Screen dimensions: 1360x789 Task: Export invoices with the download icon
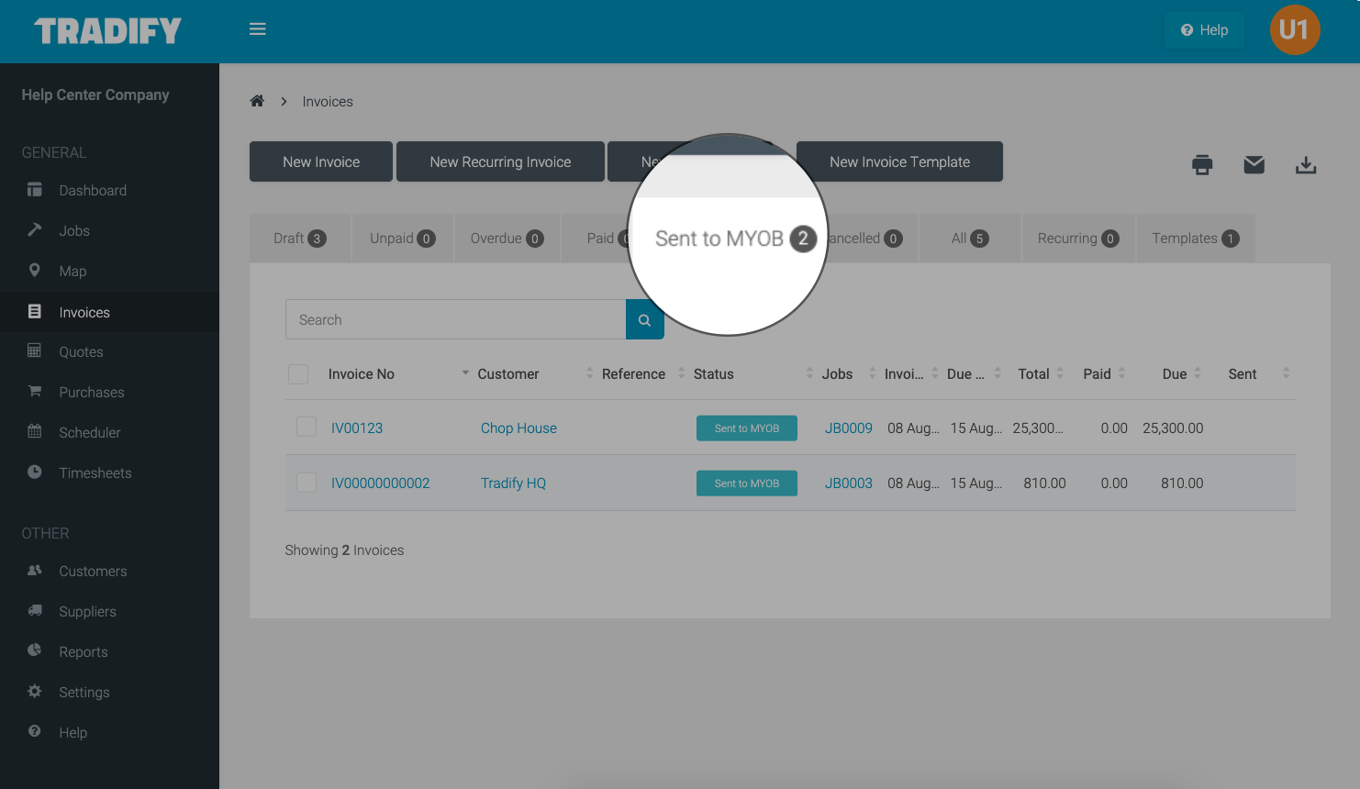coord(1306,165)
